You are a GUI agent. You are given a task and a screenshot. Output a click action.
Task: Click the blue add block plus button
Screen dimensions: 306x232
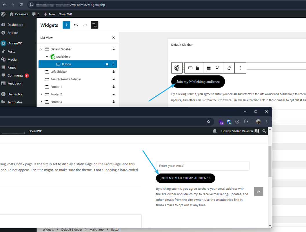[66, 25]
